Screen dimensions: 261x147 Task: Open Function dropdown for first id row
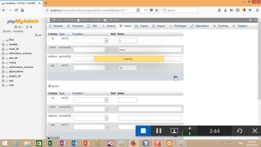point(91,41)
